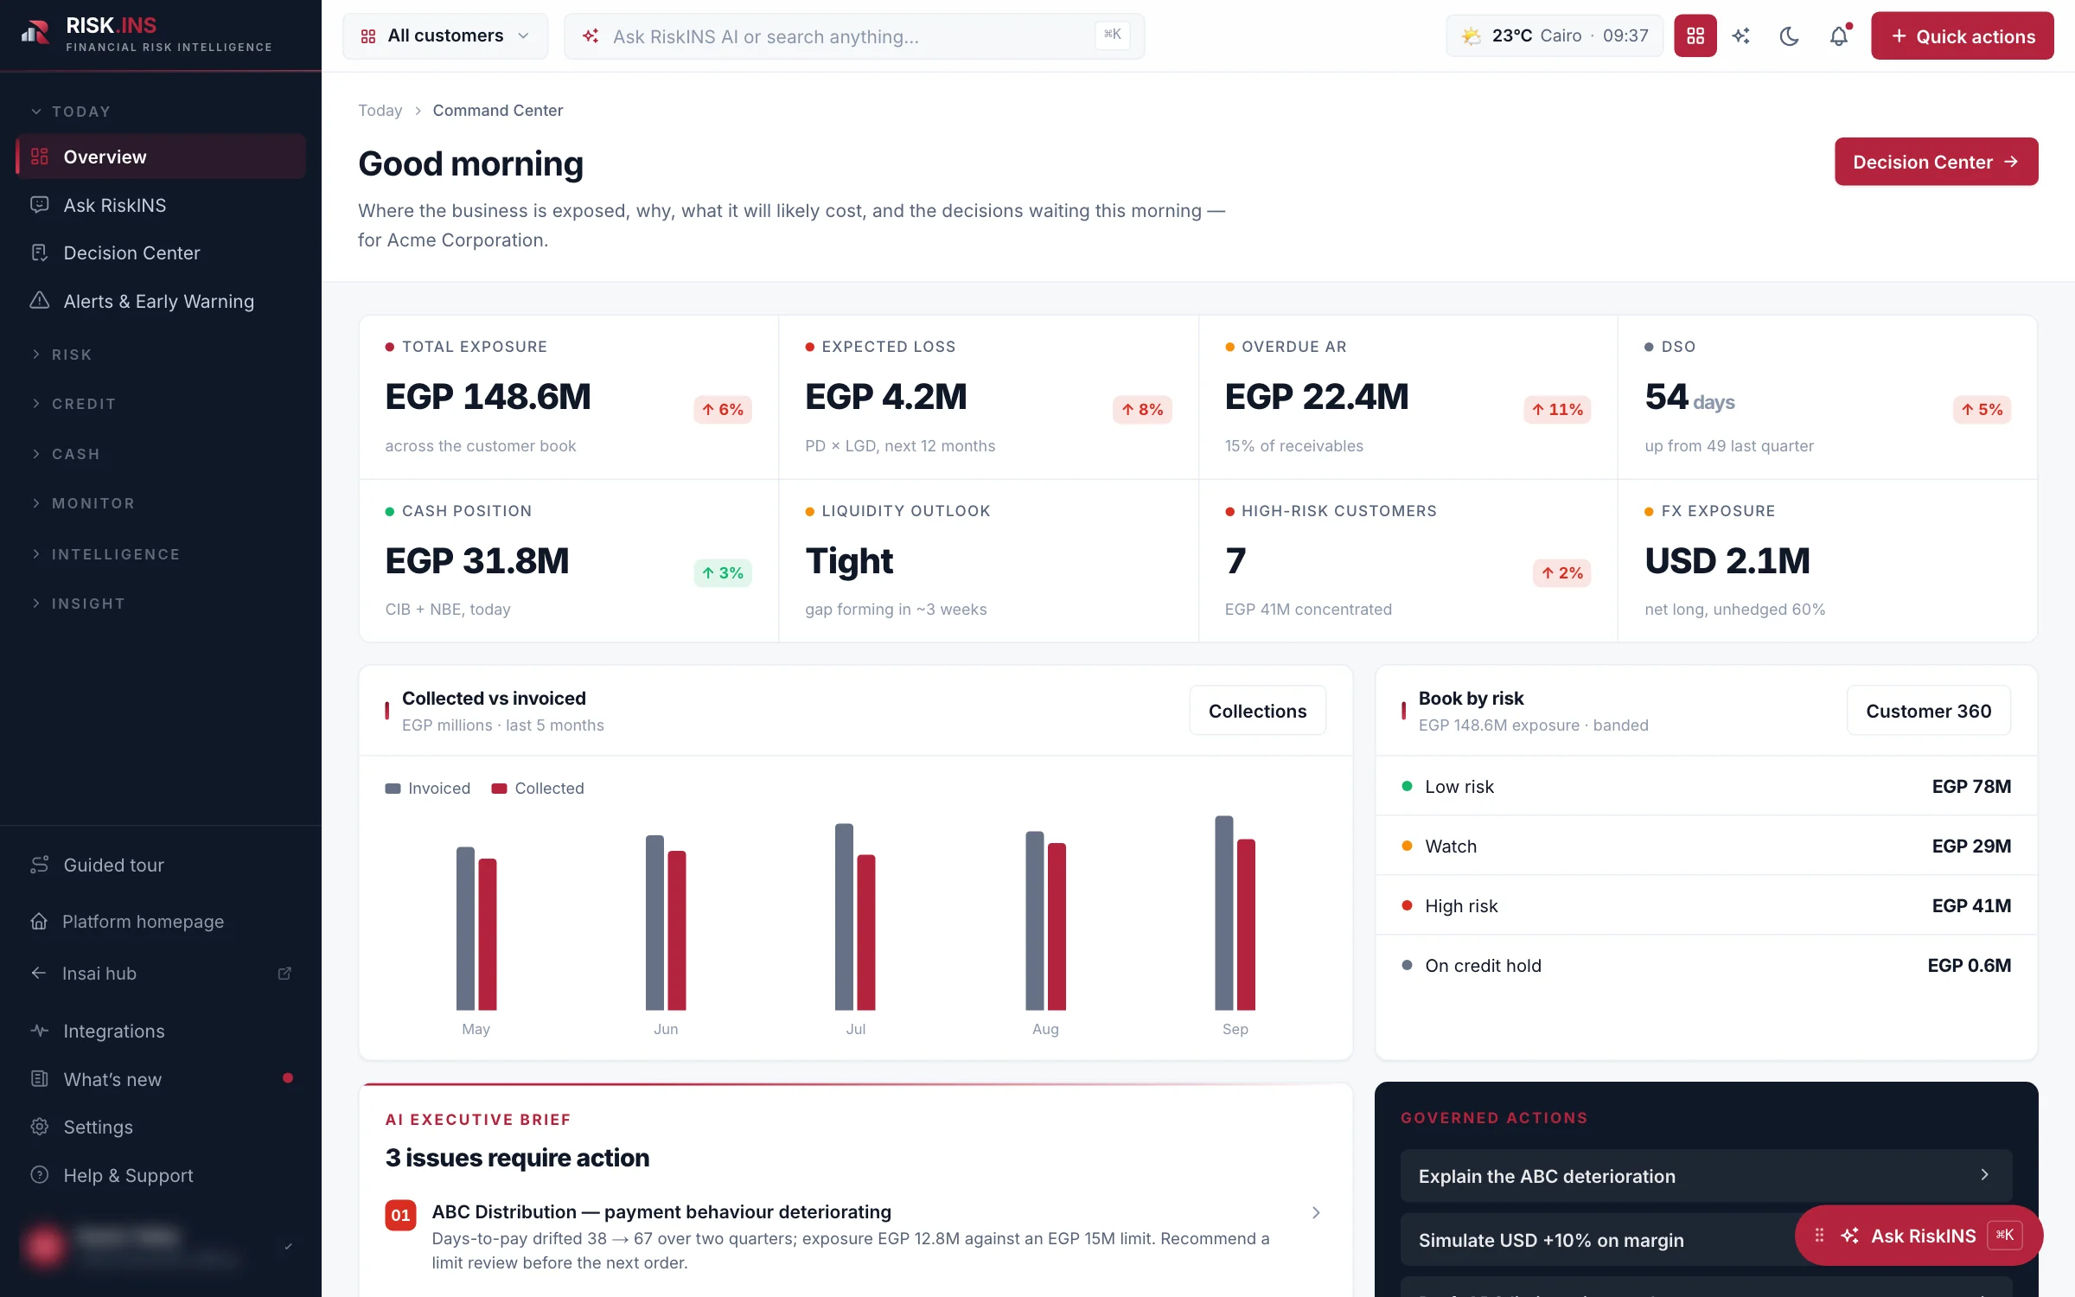Click Simulate USD +10% on margin
This screenshot has width=2075, height=1297.
pos(1598,1240)
